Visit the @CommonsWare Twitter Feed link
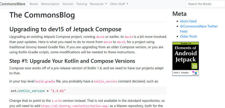This screenshot has width=225, height=108. click(x=199, y=29)
